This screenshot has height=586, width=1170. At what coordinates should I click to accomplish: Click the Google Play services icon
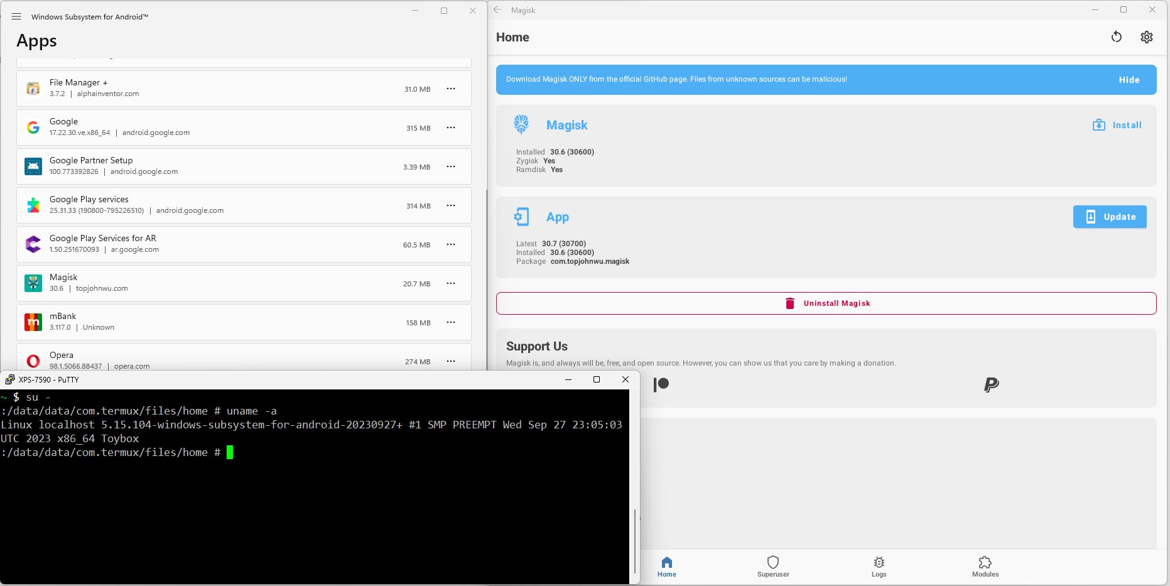coord(33,205)
